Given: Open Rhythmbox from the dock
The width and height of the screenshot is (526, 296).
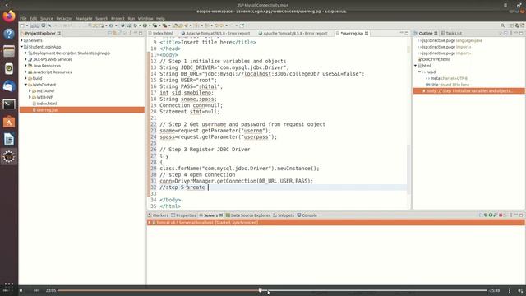Looking at the screenshot, I should (9, 69).
